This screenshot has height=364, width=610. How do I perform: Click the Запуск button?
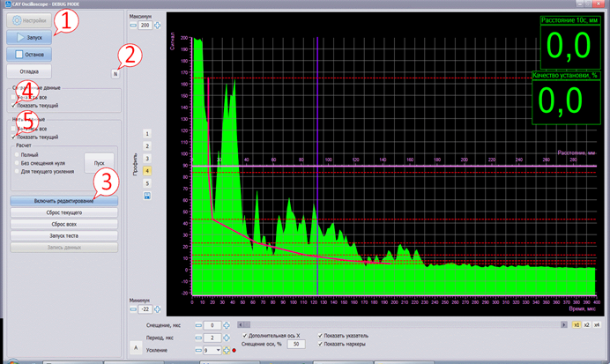click(x=29, y=38)
